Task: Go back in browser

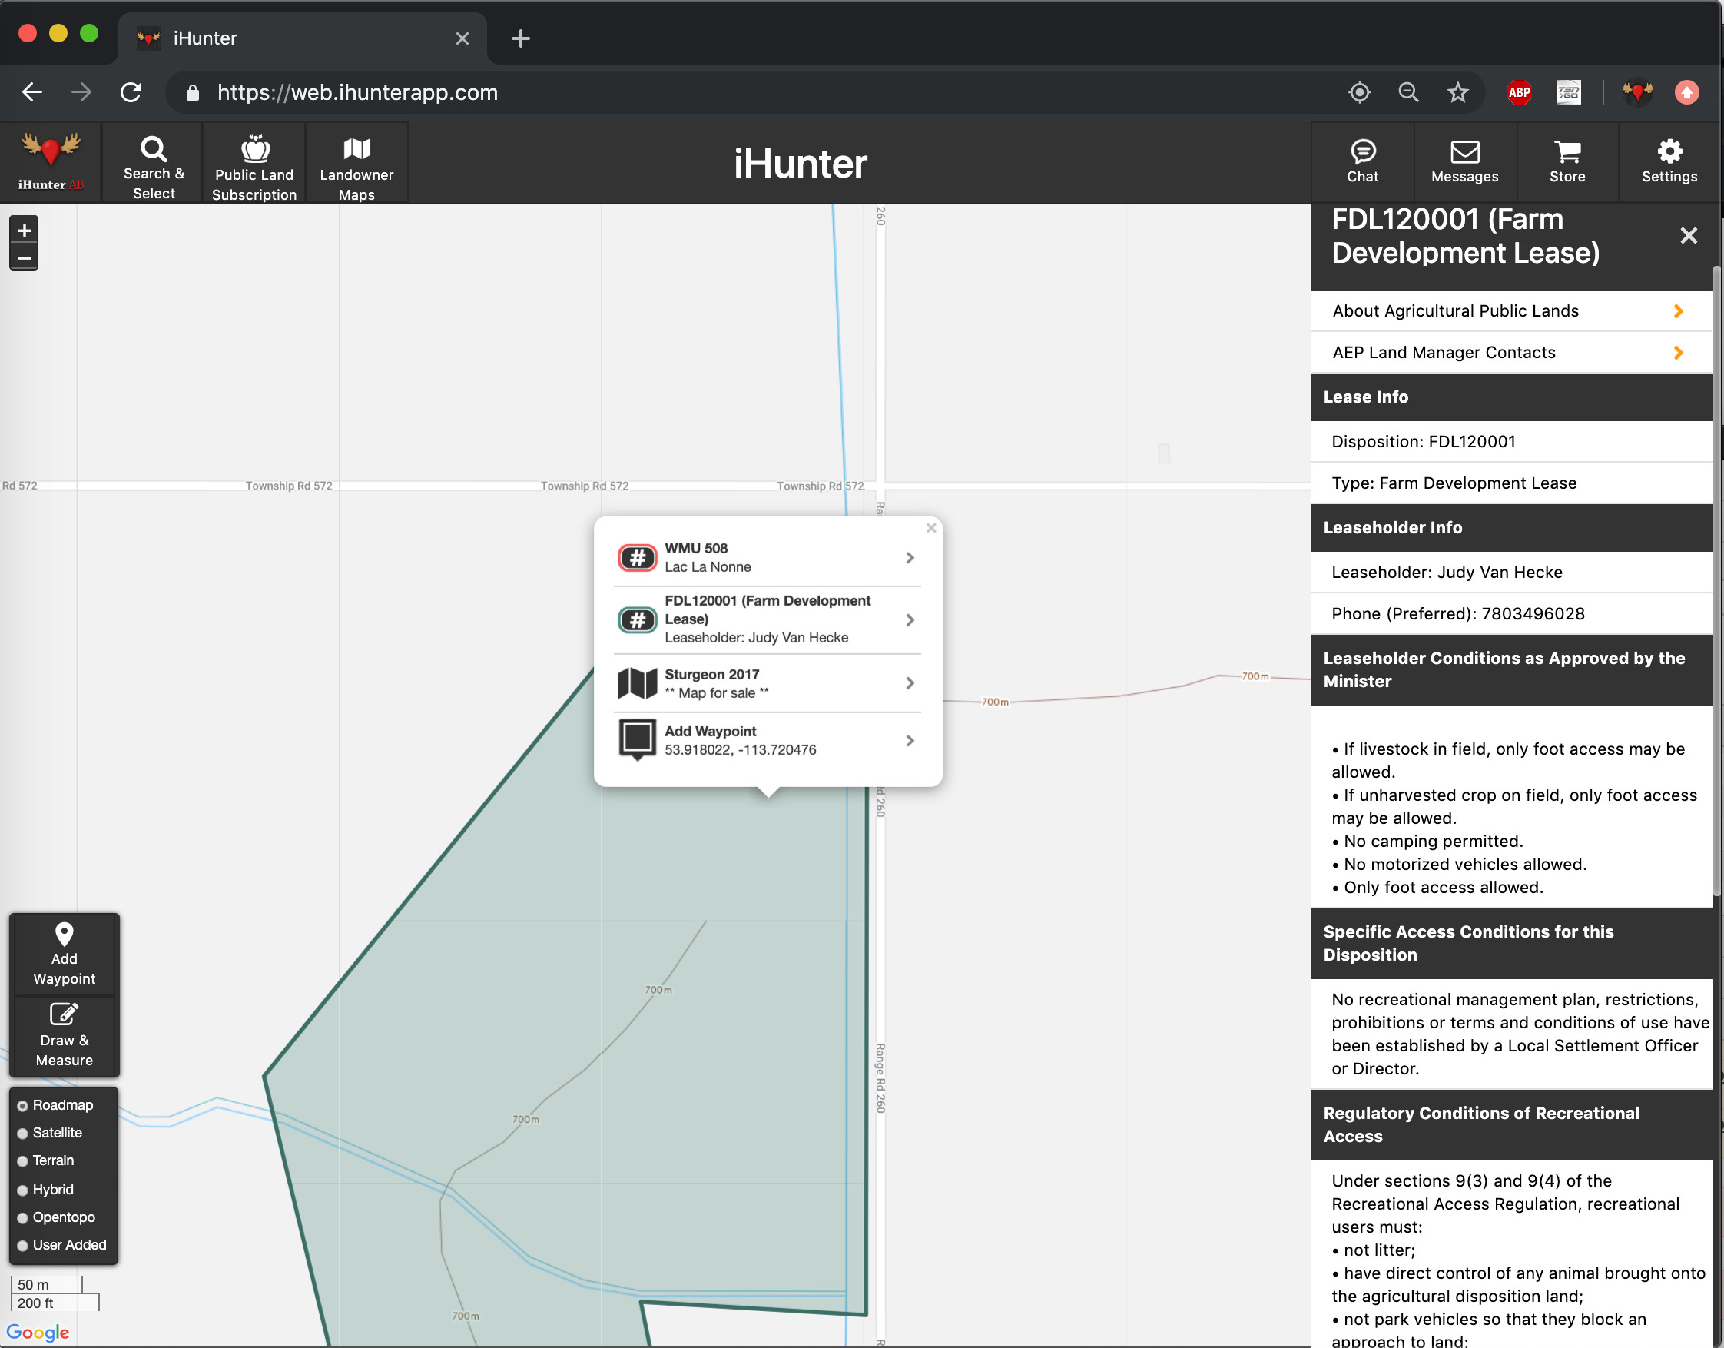Action: point(32,92)
